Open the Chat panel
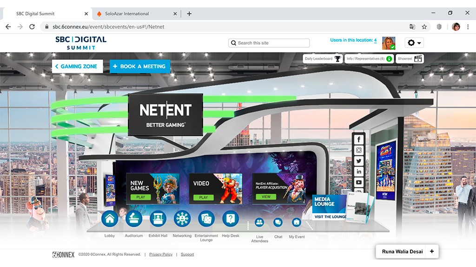Viewport: 476px width, 267px height. pyautogui.click(x=278, y=222)
